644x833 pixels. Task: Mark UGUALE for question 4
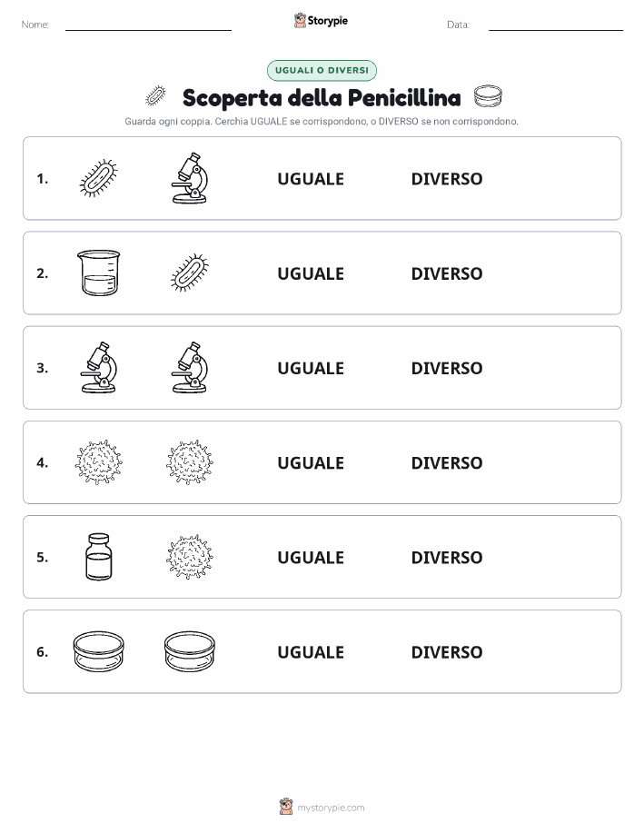(311, 462)
